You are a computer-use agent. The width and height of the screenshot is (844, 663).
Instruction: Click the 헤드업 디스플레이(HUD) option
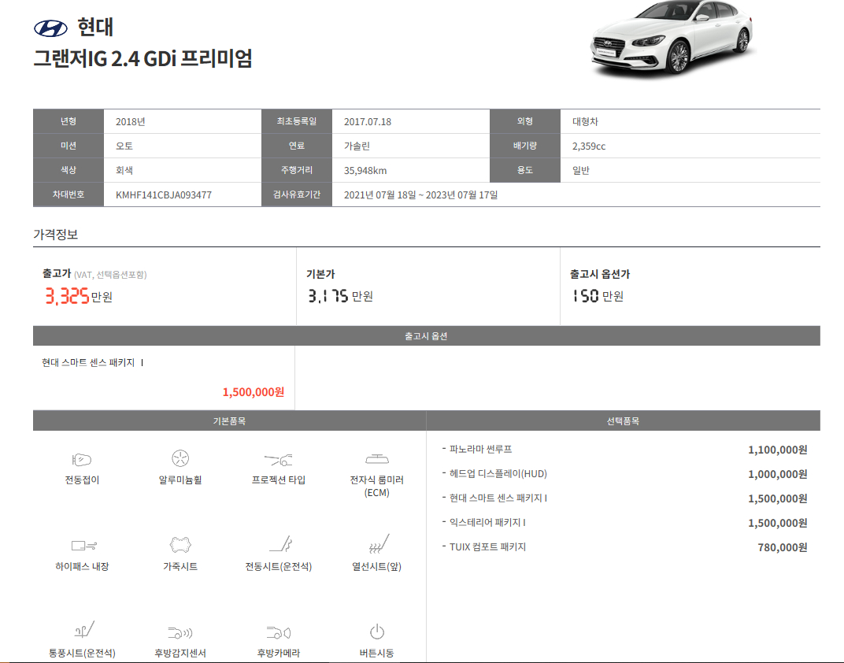(x=498, y=473)
